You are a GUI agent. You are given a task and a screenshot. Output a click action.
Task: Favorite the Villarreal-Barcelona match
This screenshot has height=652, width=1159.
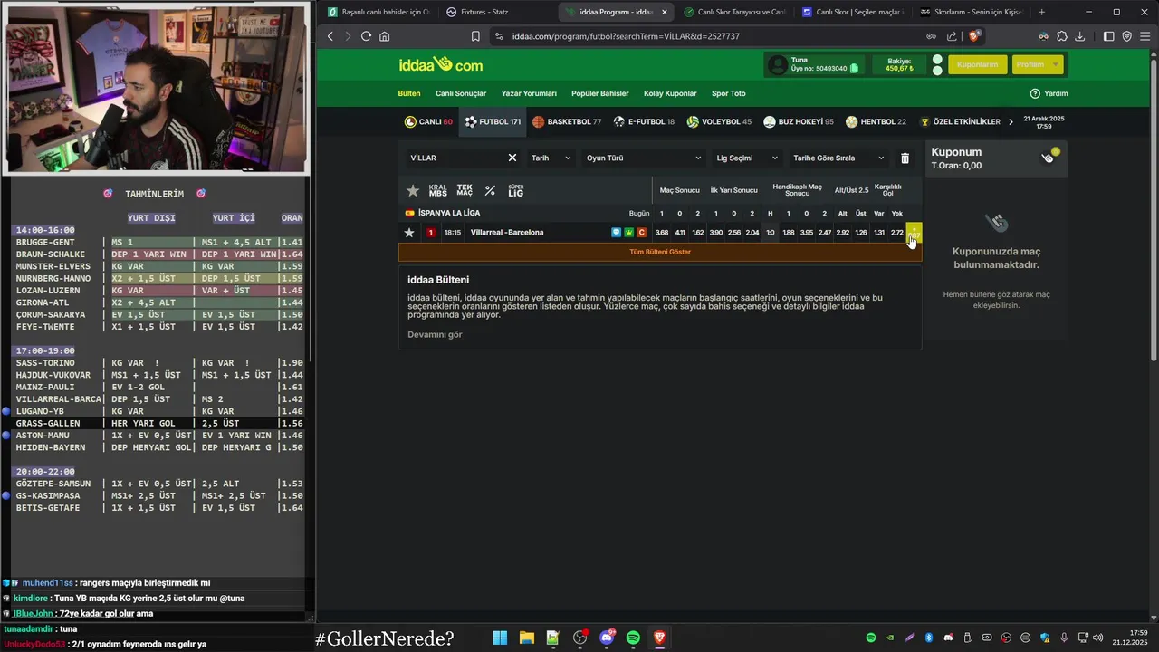[409, 233]
